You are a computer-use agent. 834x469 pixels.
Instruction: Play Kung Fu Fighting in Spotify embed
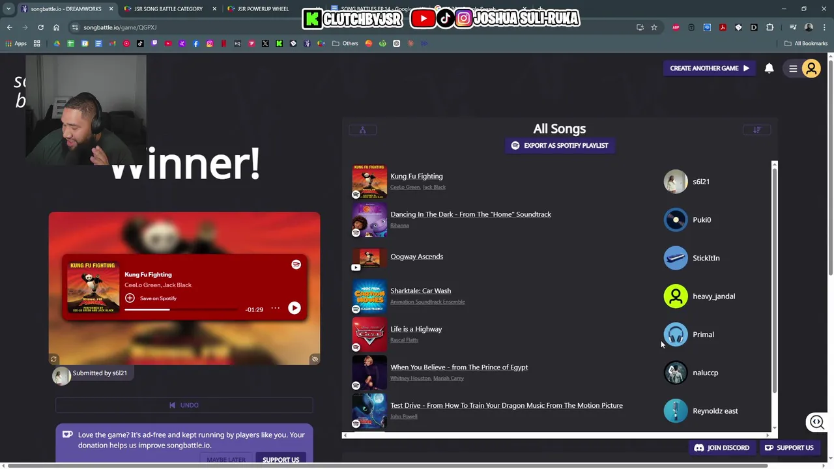pos(295,308)
